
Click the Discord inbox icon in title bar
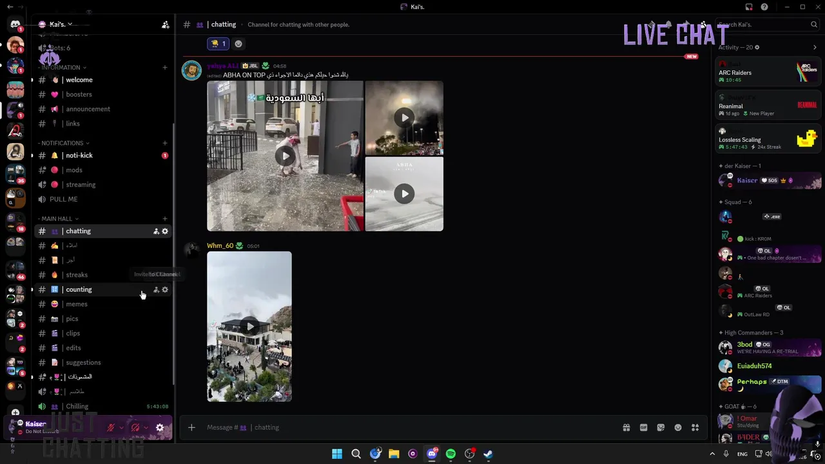(749, 7)
